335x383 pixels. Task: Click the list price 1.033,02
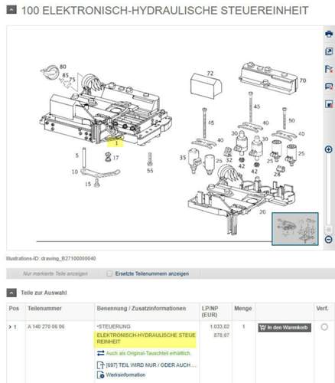[x=220, y=326]
